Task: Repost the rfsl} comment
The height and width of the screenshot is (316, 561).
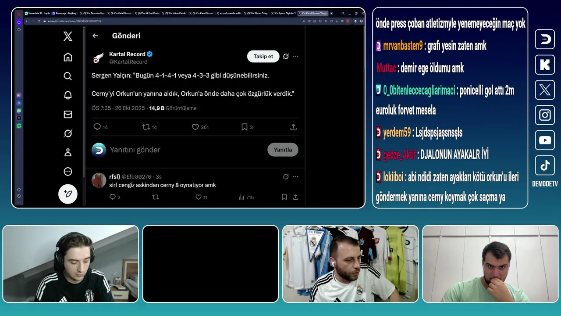Action: pos(156,197)
